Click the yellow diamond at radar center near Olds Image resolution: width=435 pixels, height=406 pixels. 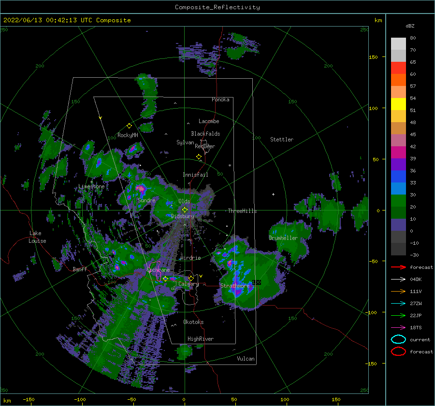(x=185, y=210)
